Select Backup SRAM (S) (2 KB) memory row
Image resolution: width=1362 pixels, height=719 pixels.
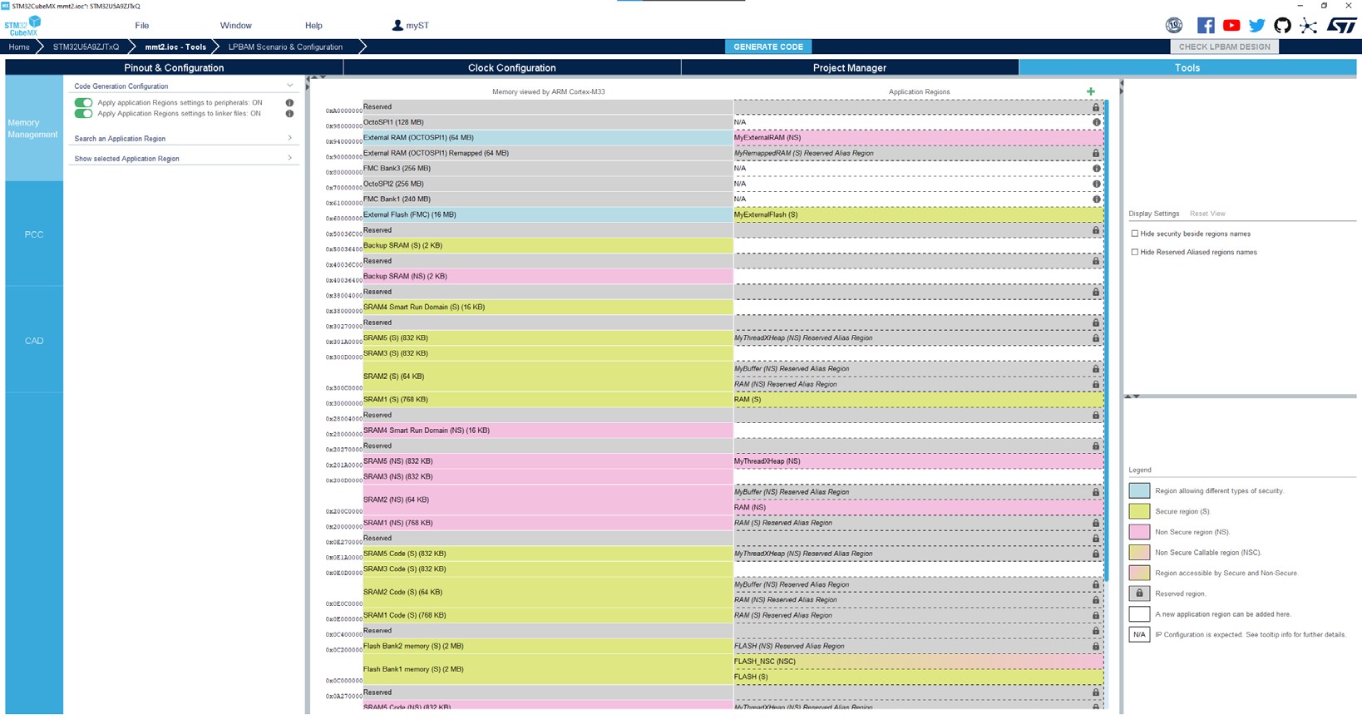point(548,246)
